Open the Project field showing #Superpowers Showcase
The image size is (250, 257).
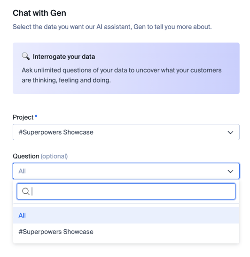point(126,132)
